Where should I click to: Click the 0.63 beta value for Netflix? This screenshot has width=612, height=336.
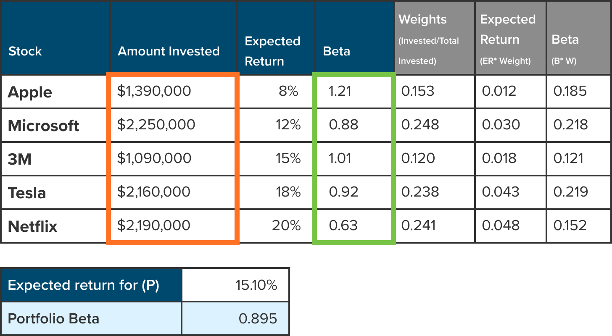[x=343, y=226]
